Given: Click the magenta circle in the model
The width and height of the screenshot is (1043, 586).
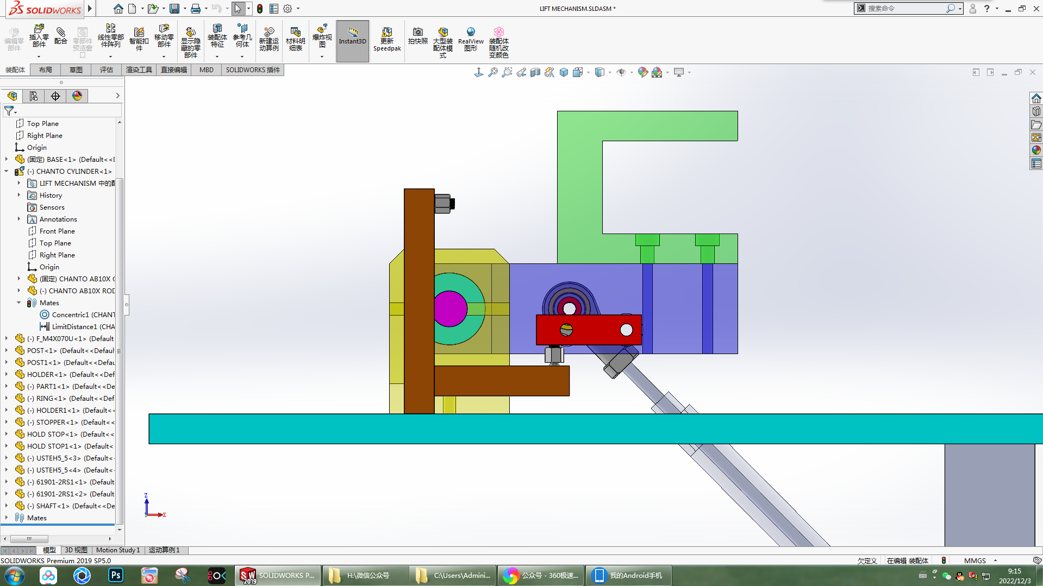Looking at the screenshot, I should pyautogui.click(x=451, y=308).
